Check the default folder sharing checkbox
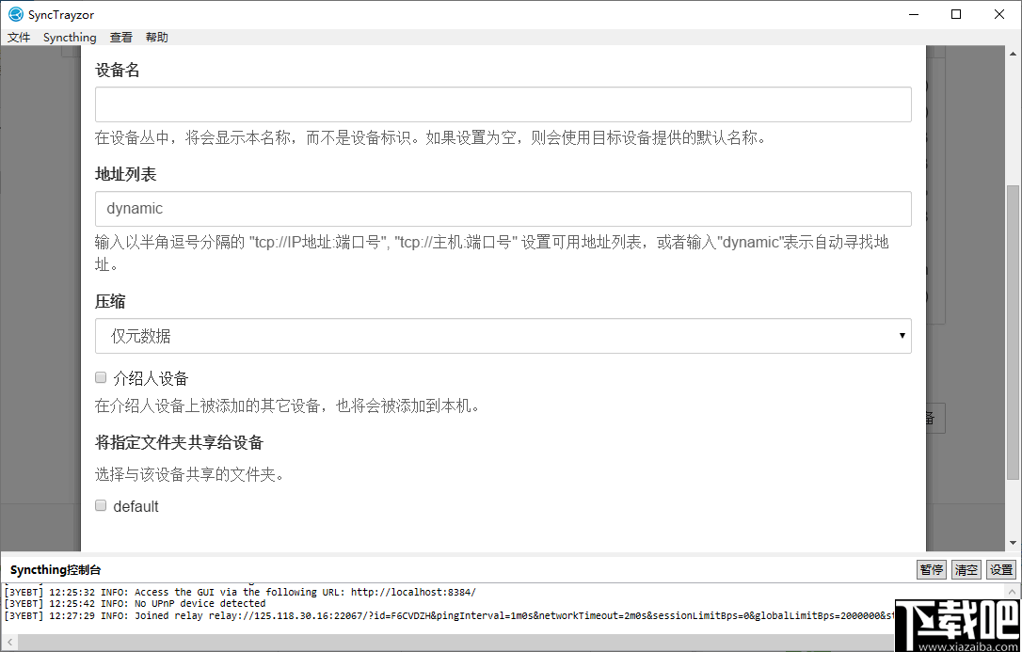Image resolution: width=1022 pixels, height=652 pixels. [x=100, y=505]
